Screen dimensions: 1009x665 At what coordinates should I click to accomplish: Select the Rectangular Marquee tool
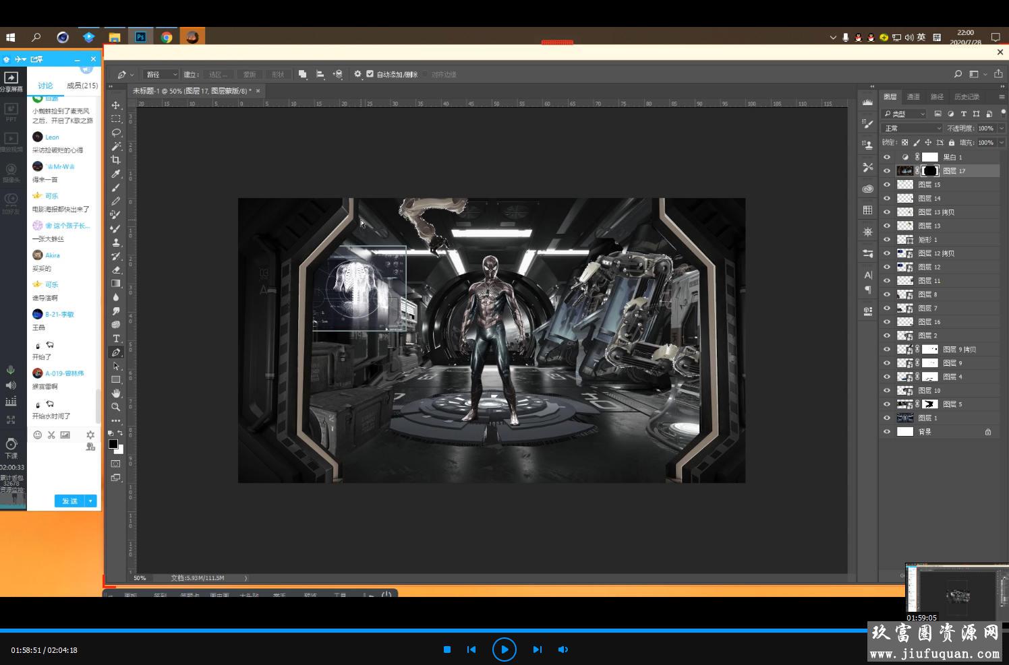[116, 119]
